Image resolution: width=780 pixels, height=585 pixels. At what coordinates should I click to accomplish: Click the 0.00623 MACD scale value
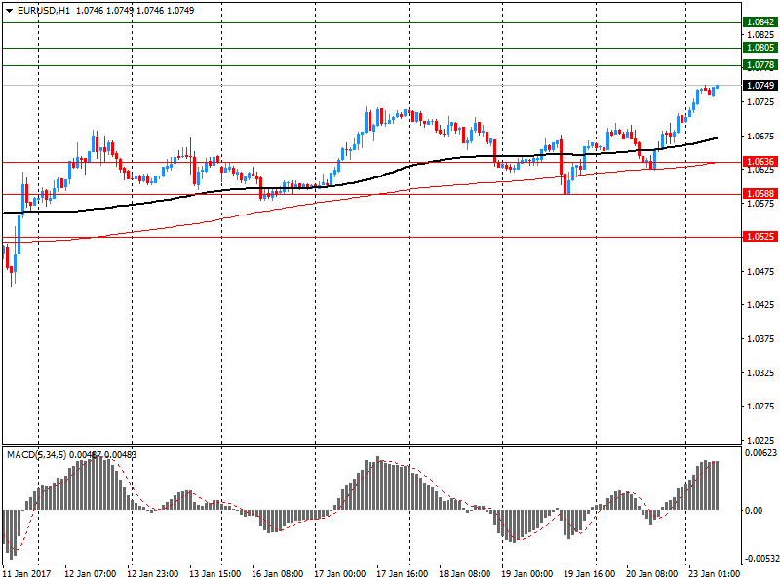point(760,453)
